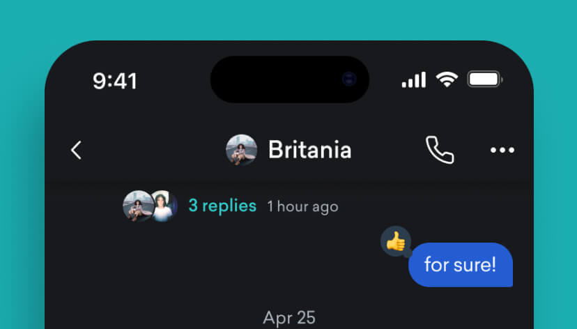577x329 pixels.
Task: Tap the Britania contact name
Action: click(x=310, y=150)
